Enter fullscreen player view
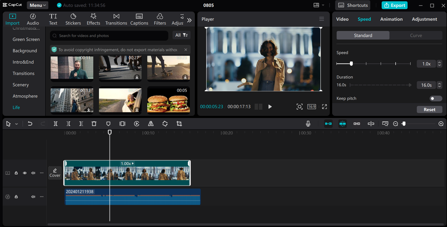 [x=324, y=107]
